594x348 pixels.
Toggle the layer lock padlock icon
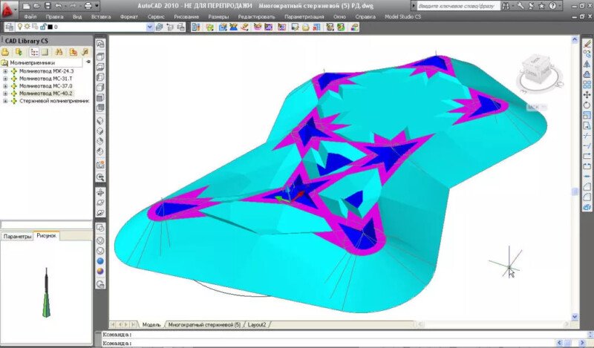pos(43,27)
